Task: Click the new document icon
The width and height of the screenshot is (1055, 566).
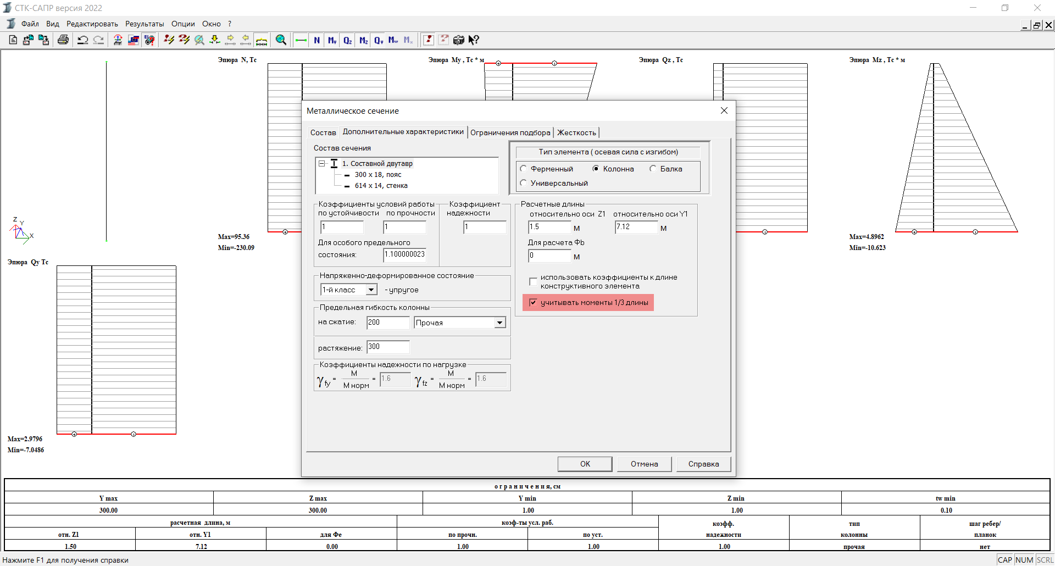Action: 13,40
